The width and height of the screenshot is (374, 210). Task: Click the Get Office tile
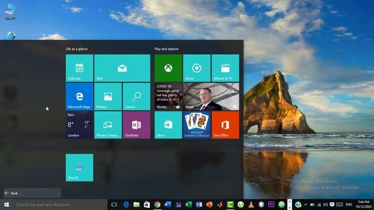pyautogui.click(x=225, y=125)
